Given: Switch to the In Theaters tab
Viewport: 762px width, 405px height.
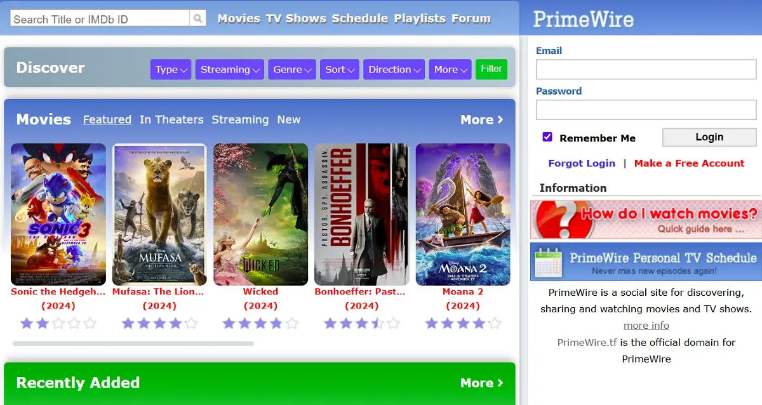Looking at the screenshot, I should 171,119.
